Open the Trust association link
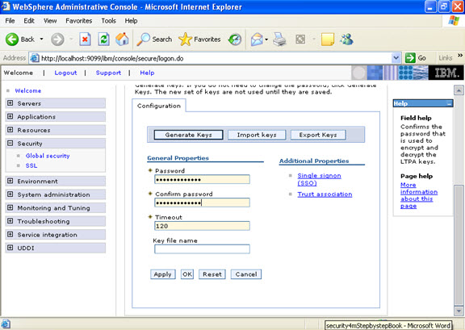Image resolution: width=465 pixels, height=330 pixels. click(x=325, y=194)
